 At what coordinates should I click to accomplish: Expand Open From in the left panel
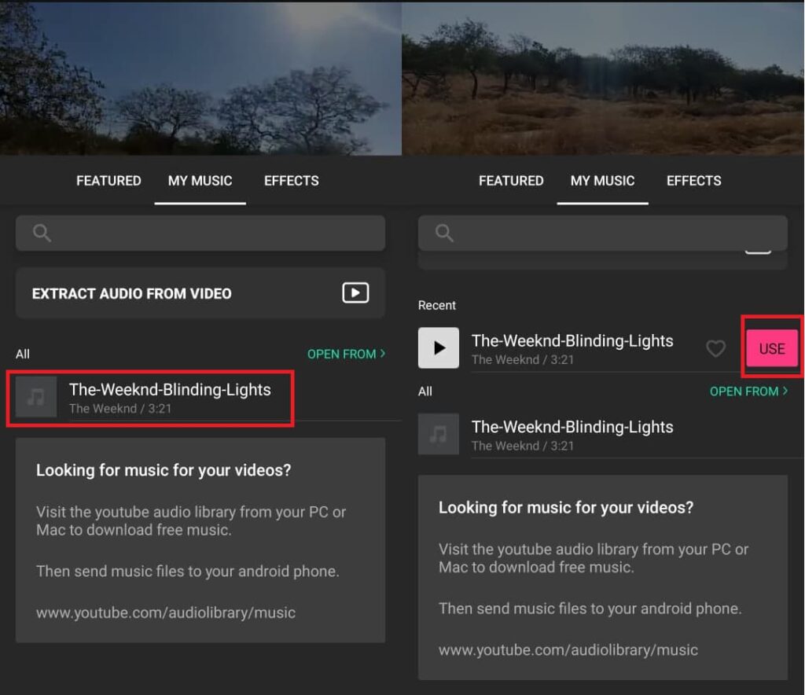coord(346,354)
